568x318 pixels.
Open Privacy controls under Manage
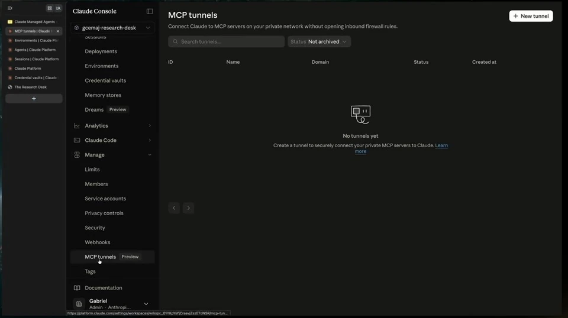pos(104,213)
